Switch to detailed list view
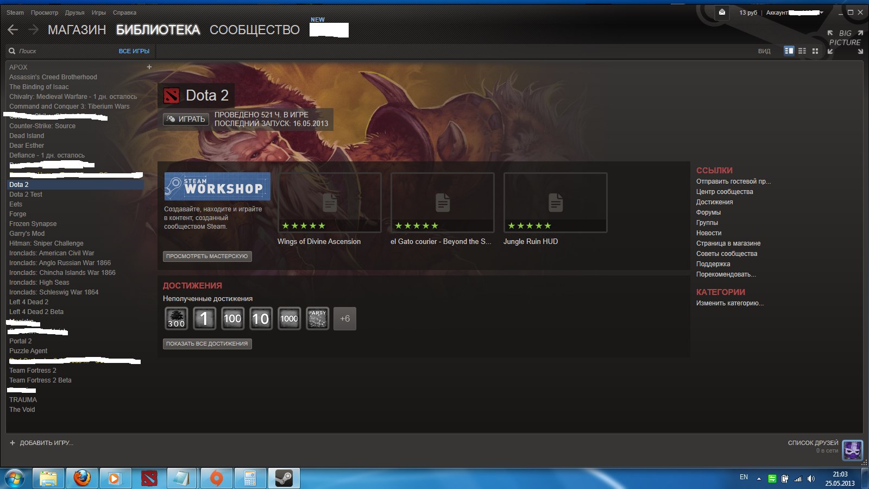The width and height of the screenshot is (869, 489). tap(789, 51)
